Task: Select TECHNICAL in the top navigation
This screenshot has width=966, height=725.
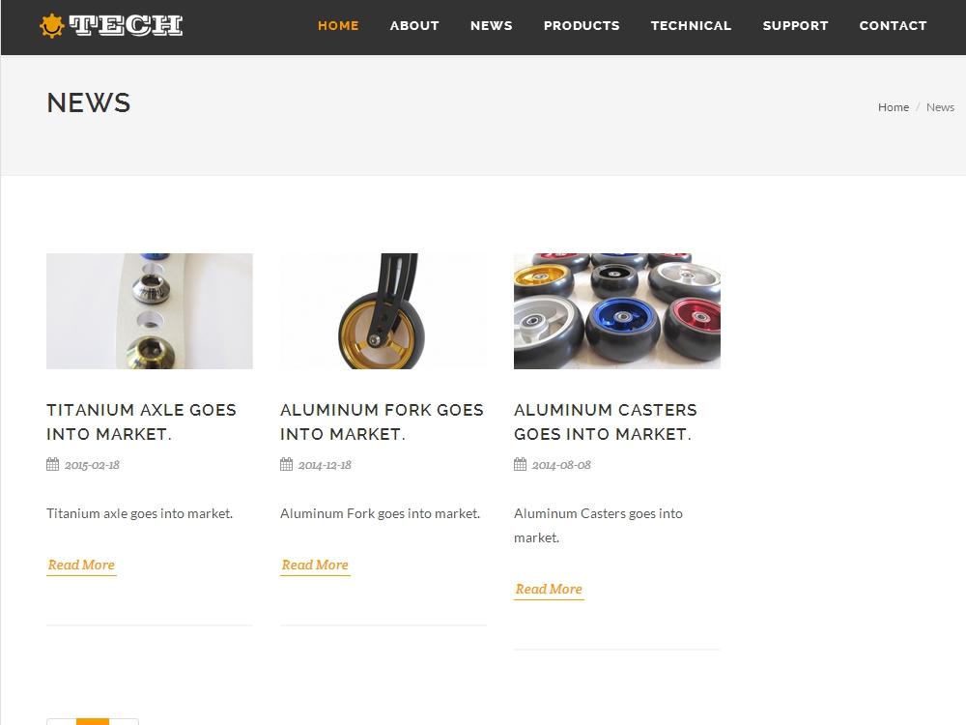Action: click(x=692, y=26)
